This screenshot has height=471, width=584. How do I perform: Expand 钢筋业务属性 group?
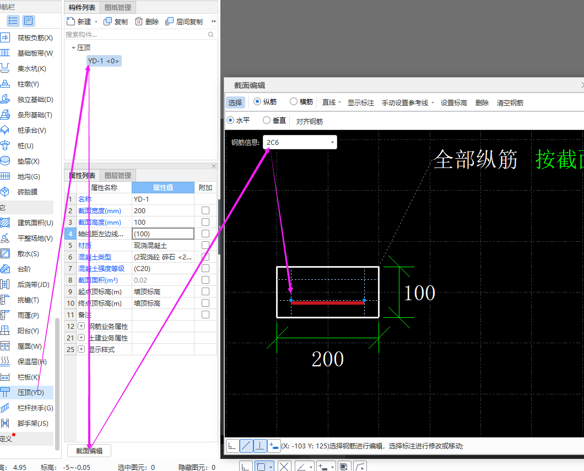click(81, 326)
